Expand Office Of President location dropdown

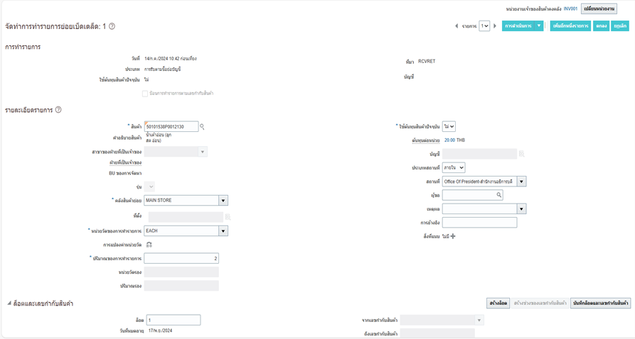pyautogui.click(x=522, y=182)
